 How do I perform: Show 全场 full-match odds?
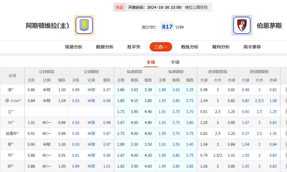coord(151,62)
